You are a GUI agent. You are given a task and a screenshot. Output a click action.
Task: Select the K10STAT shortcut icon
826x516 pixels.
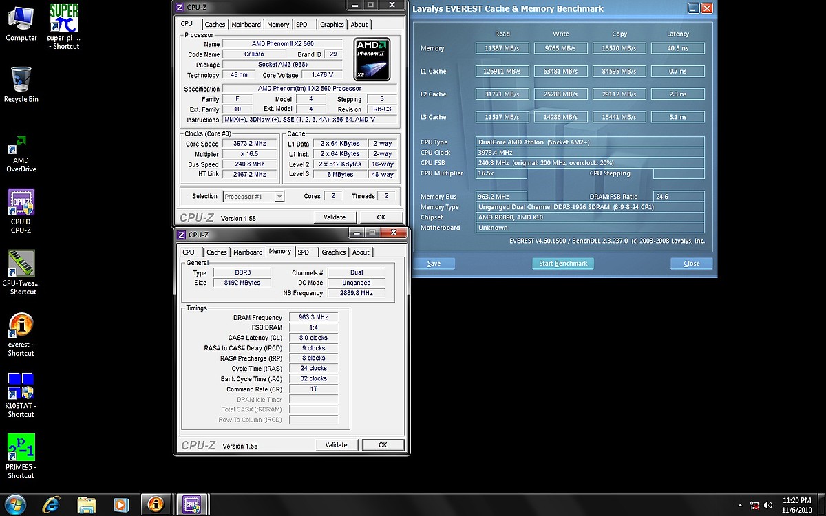(21, 396)
